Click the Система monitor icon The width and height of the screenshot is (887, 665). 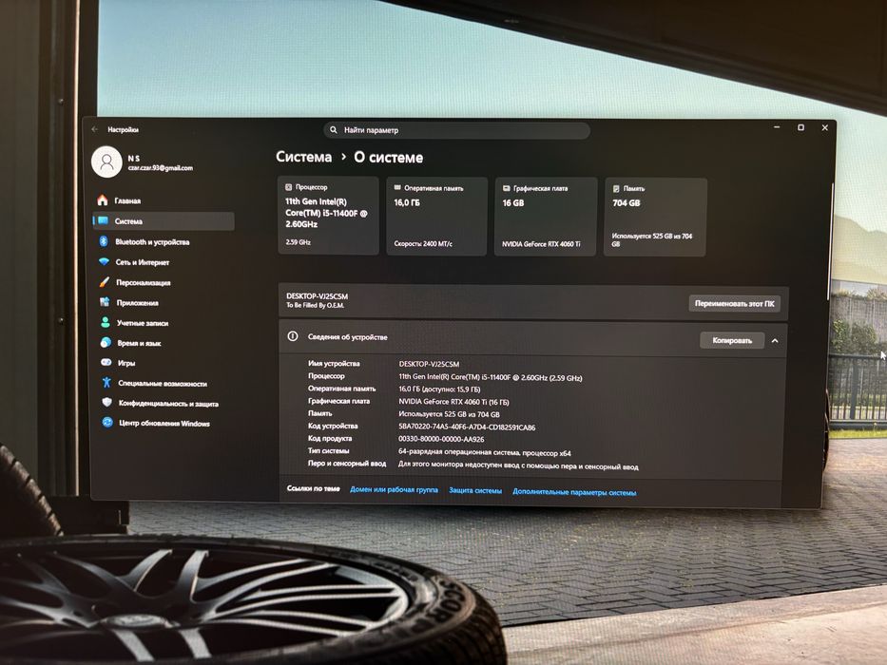[x=103, y=221]
